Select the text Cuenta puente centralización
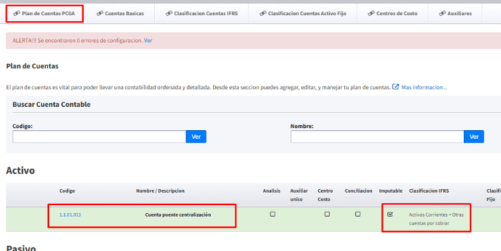The height and width of the screenshot is (251, 501). tap(178, 215)
